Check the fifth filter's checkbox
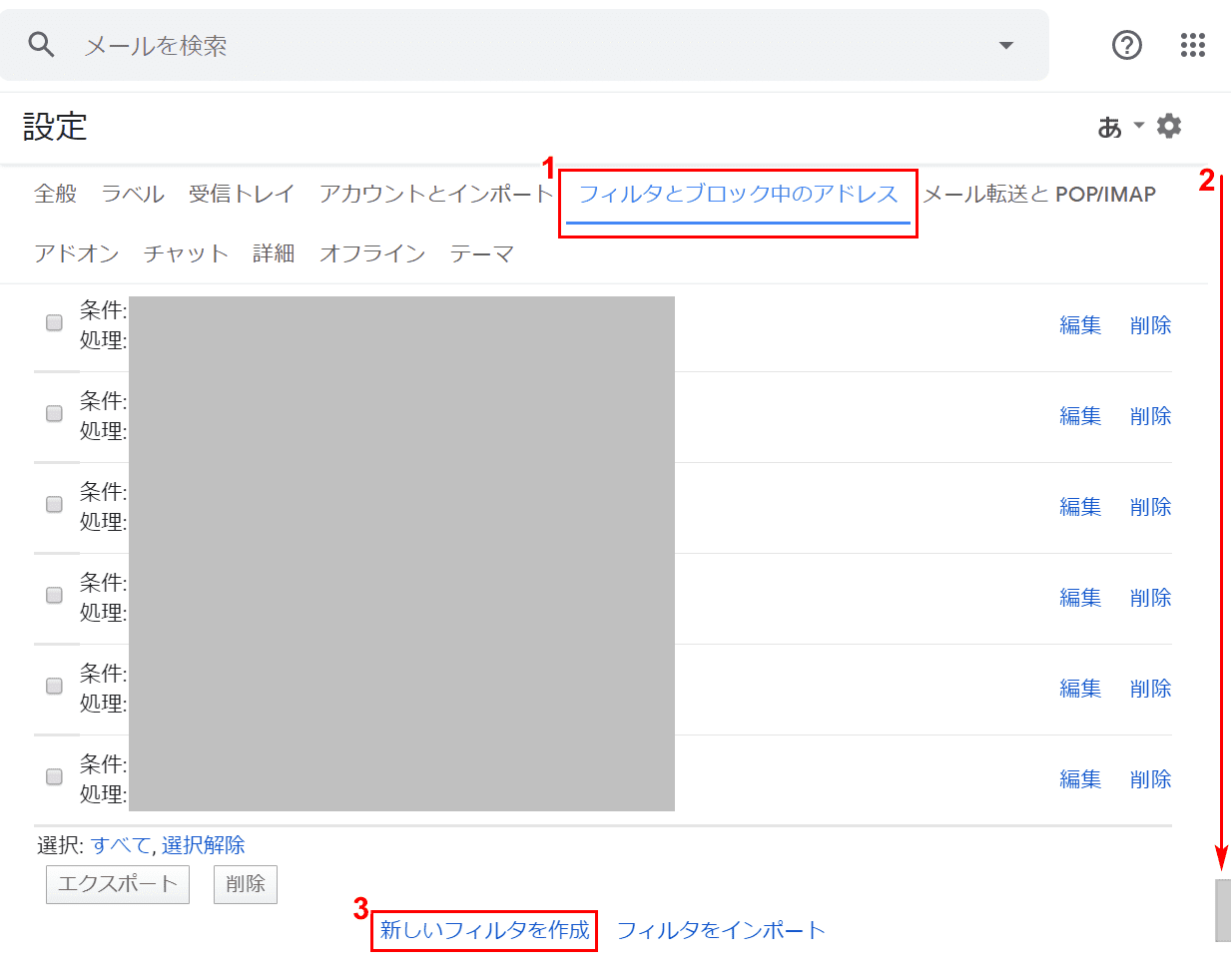 (x=55, y=686)
